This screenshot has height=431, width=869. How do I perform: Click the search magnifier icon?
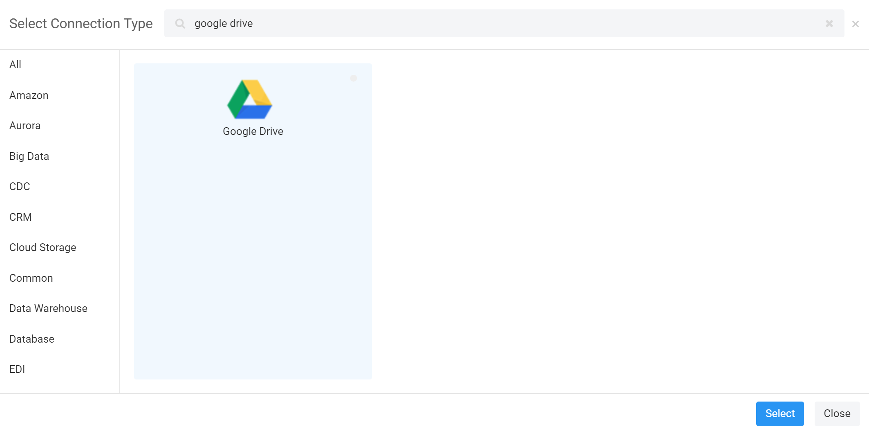pyautogui.click(x=180, y=24)
